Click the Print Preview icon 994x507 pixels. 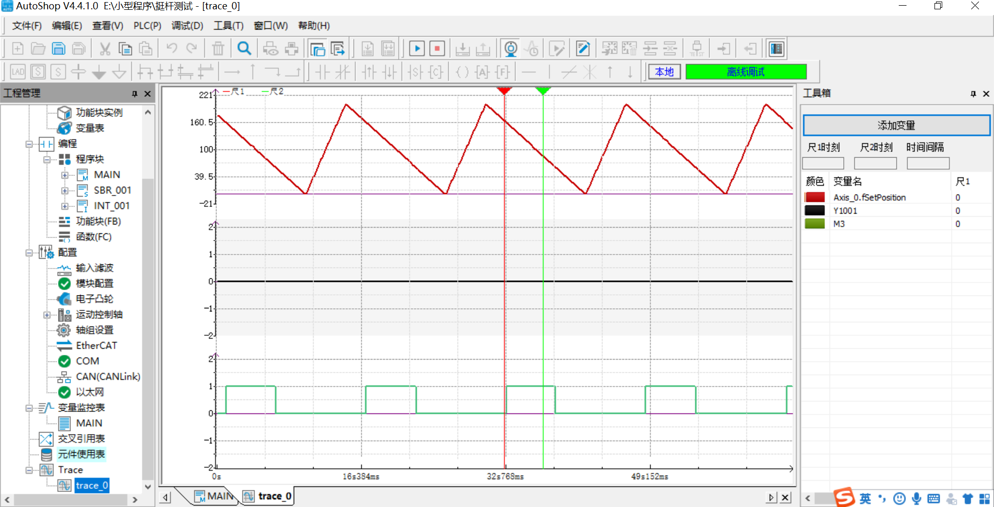(x=270, y=49)
